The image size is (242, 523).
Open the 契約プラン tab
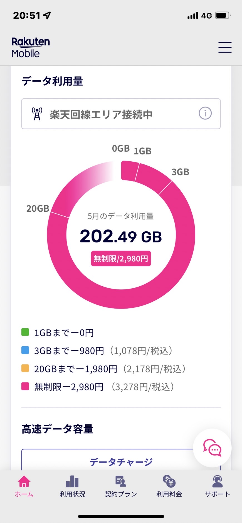click(121, 486)
